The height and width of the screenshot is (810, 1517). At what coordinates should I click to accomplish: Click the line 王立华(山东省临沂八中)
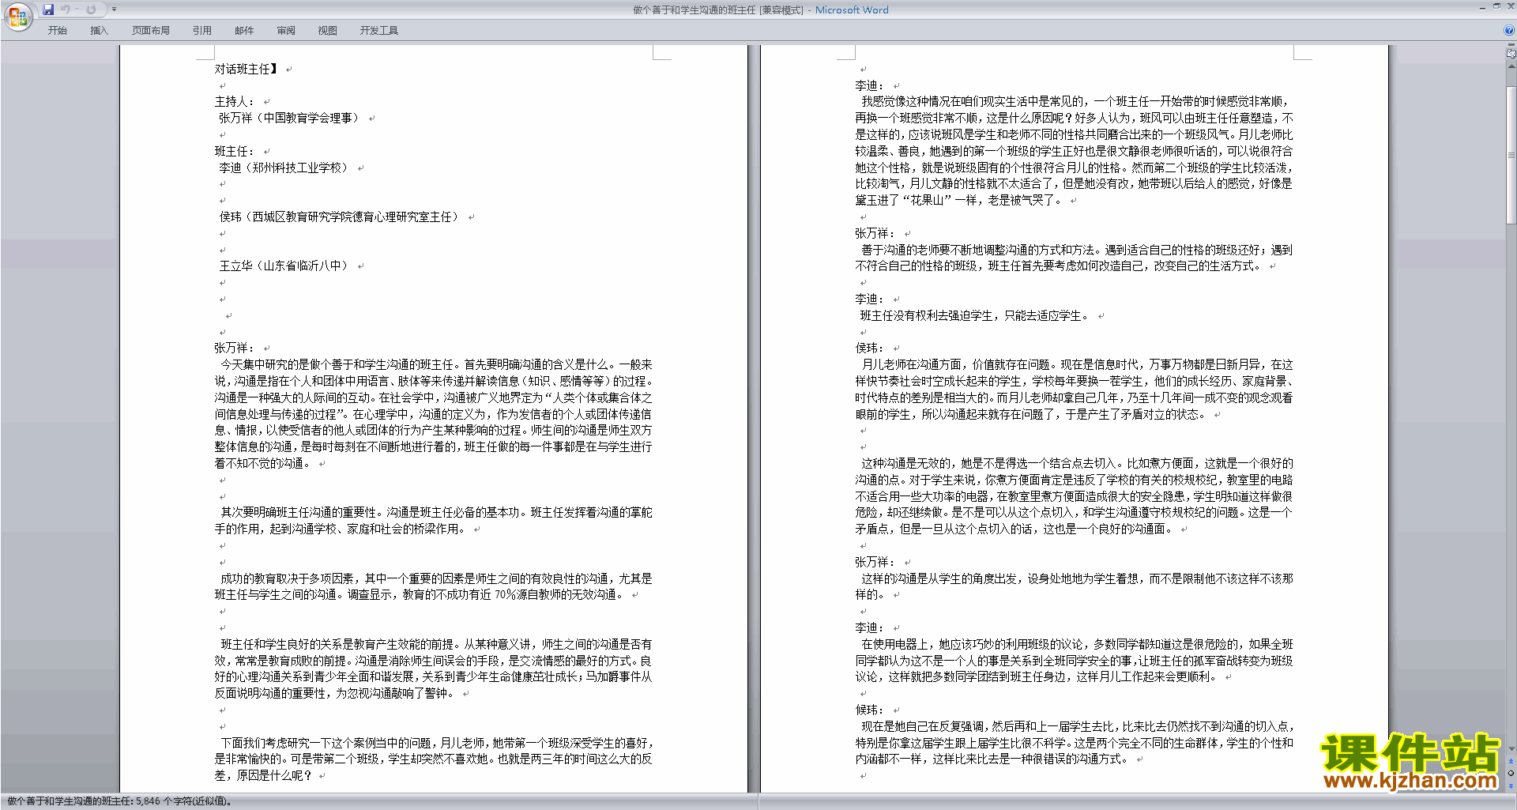[x=284, y=266]
